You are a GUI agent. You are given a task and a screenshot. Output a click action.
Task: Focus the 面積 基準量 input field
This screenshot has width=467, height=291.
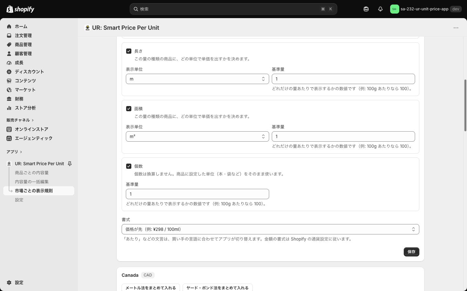click(x=343, y=136)
